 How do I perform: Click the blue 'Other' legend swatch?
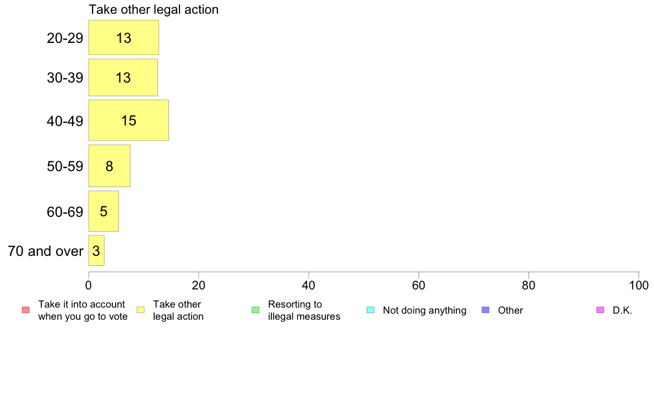(486, 310)
